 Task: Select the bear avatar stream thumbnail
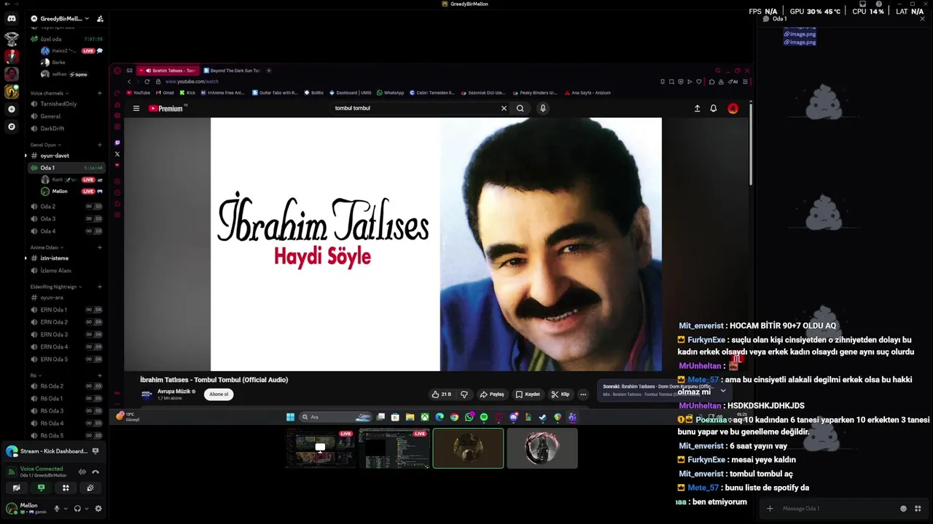(x=468, y=448)
